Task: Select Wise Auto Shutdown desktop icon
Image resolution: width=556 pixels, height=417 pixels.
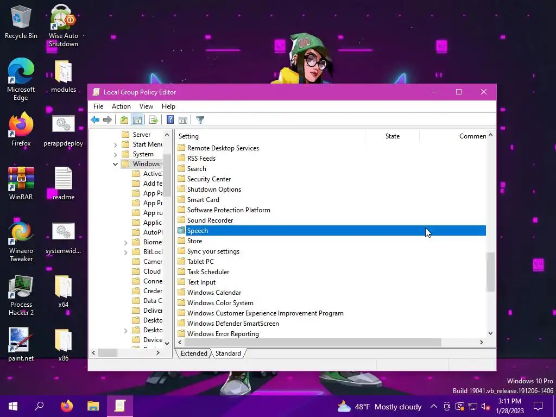Action: 63,26
